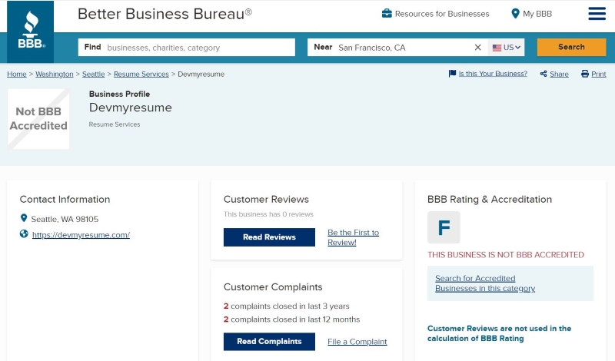The image size is (615, 361).
Task: Click Be the First to Review! link
Action: tap(354, 237)
